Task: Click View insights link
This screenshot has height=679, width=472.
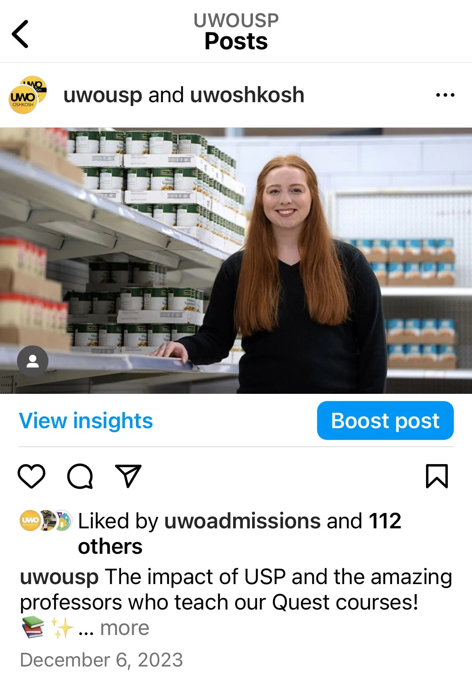Action: [86, 421]
